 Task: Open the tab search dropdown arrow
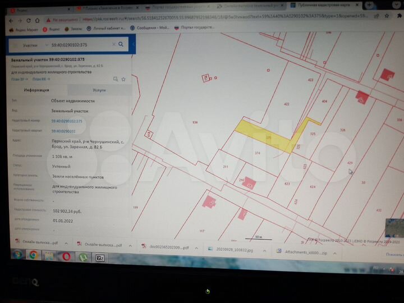397,4
